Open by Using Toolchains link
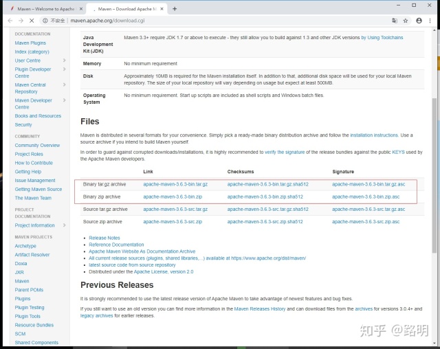 (382, 38)
